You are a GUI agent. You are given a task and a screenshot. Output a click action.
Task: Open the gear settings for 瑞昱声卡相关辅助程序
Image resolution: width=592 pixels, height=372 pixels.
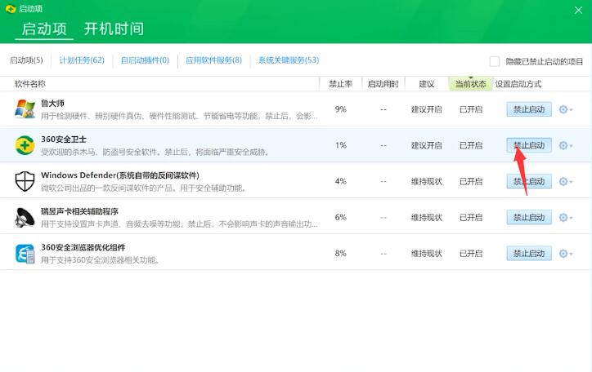(x=565, y=218)
